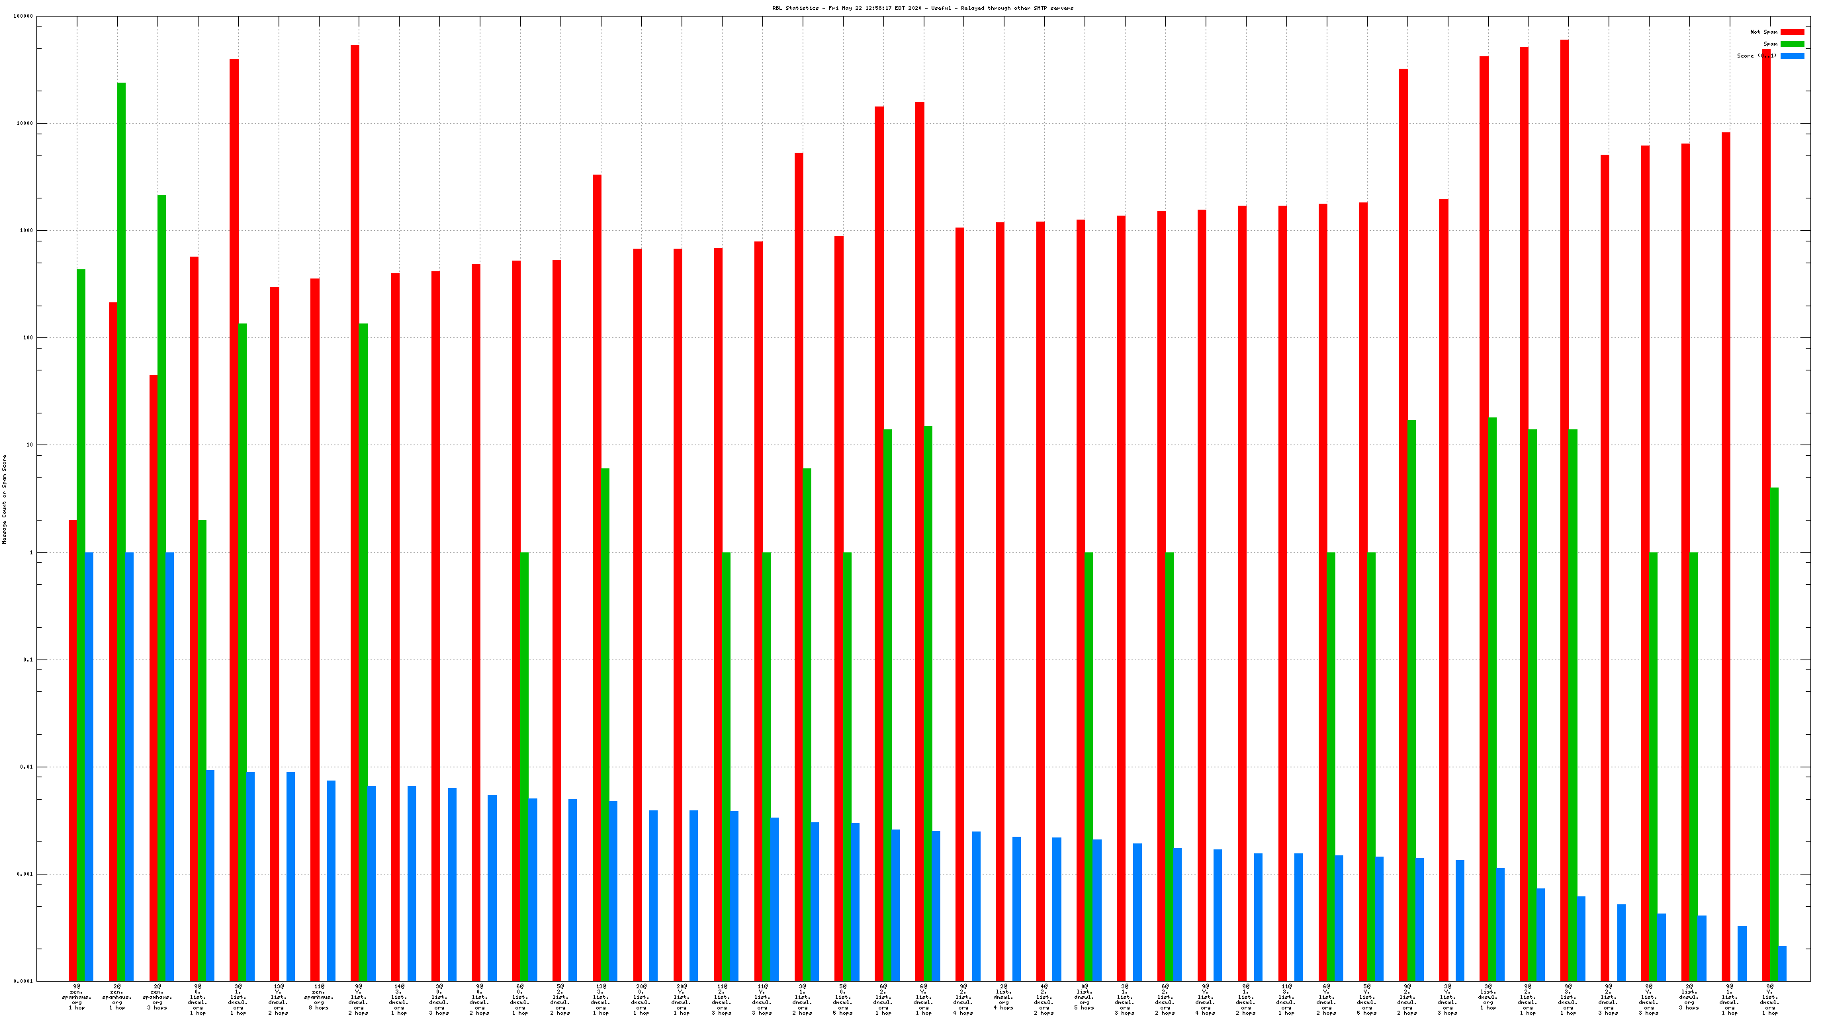Click the 'Message Count or Spam Score' axis title
Screen dimensions: 1821x1024
pos(4,499)
